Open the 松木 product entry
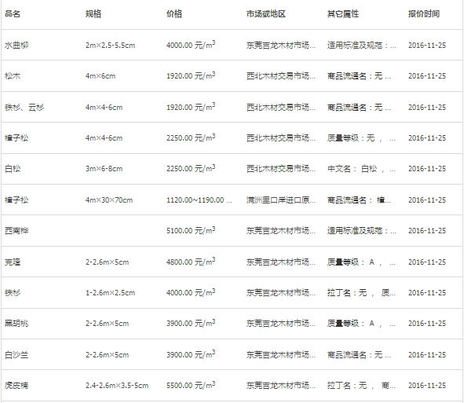The height and width of the screenshot is (403, 464). pos(13,76)
